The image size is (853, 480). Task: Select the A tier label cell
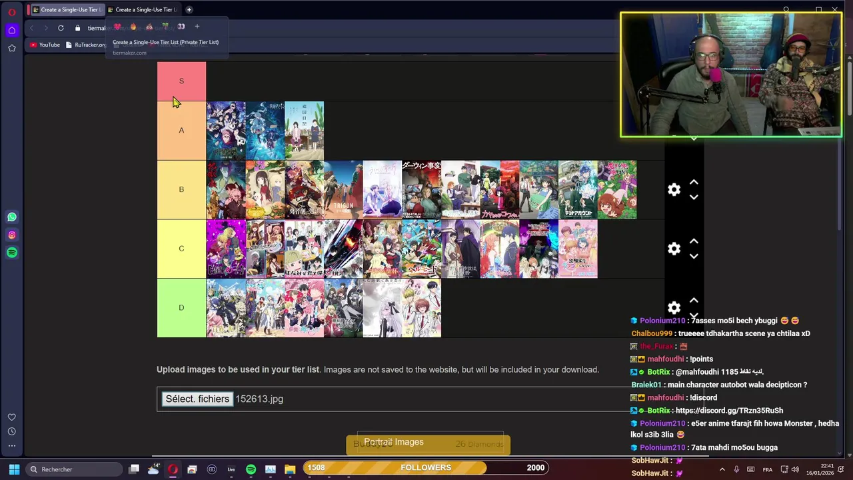tap(181, 131)
